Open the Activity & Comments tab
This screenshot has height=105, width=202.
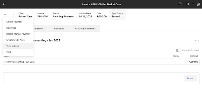tap(85, 28)
